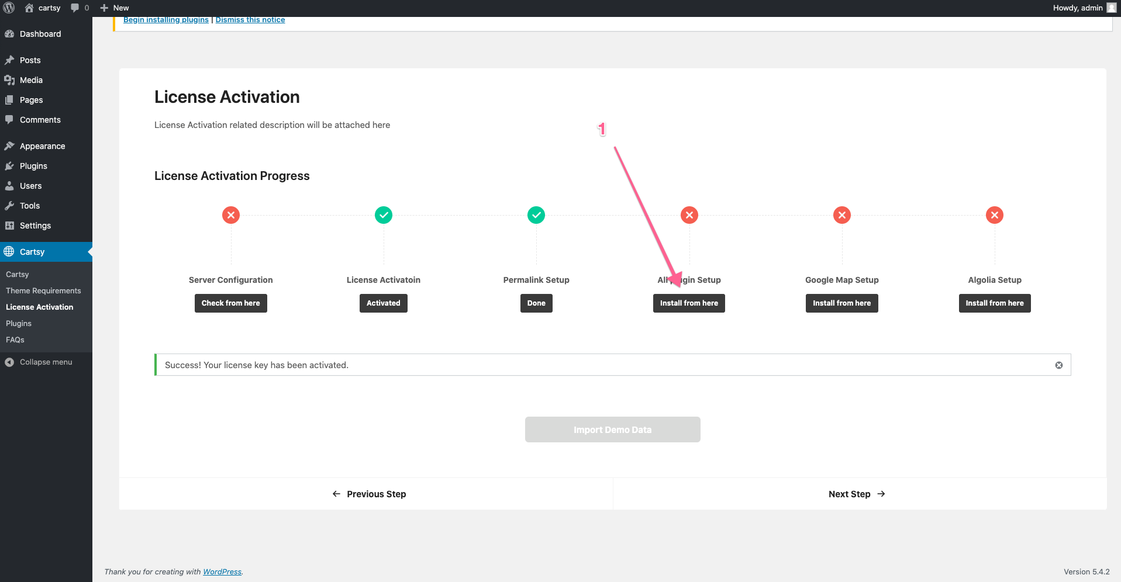The width and height of the screenshot is (1121, 582).
Task: Click the Appearance brush icon
Action: coord(9,146)
